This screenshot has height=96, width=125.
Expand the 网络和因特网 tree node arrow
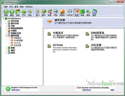(6, 28)
